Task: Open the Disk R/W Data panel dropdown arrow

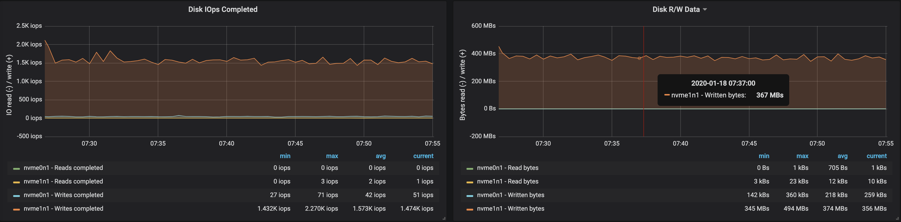Action: point(705,10)
